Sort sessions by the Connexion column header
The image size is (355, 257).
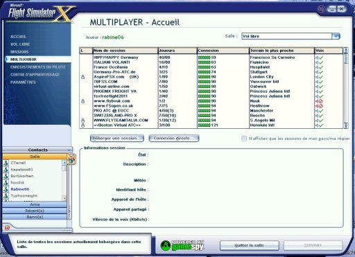point(223,51)
